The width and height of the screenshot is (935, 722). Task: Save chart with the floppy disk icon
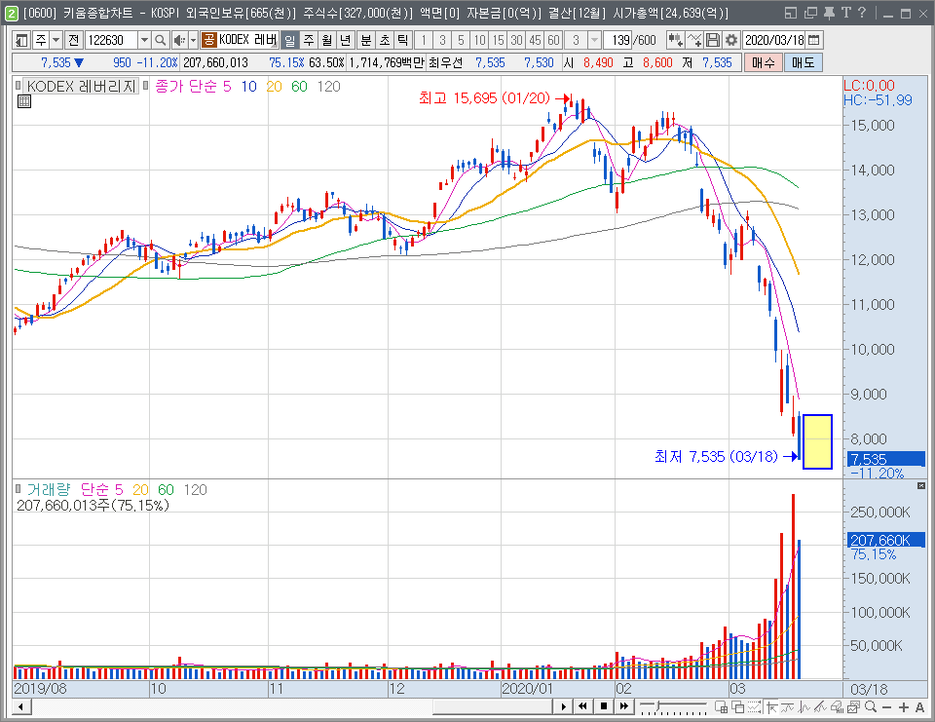pos(713,40)
